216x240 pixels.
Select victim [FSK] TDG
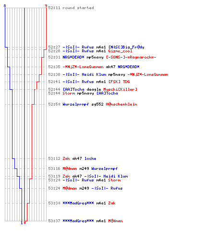pyautogui.click(x=119, y=82)
